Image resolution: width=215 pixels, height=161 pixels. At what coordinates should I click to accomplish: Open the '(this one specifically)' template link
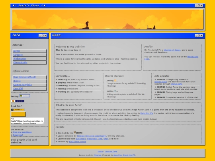tap(96, 136)
